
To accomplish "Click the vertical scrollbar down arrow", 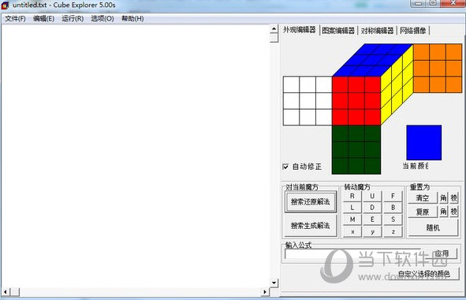I will pyautogui.click(x=274, y=283).
